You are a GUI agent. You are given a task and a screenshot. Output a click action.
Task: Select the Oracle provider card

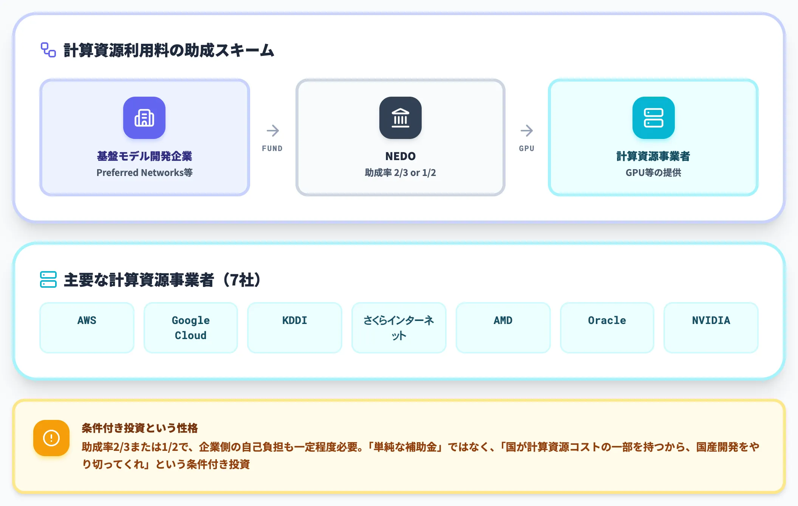click(607, 328)
